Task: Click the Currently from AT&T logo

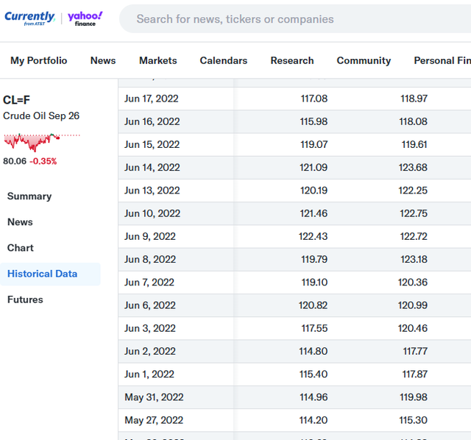Action: (29, 18)
